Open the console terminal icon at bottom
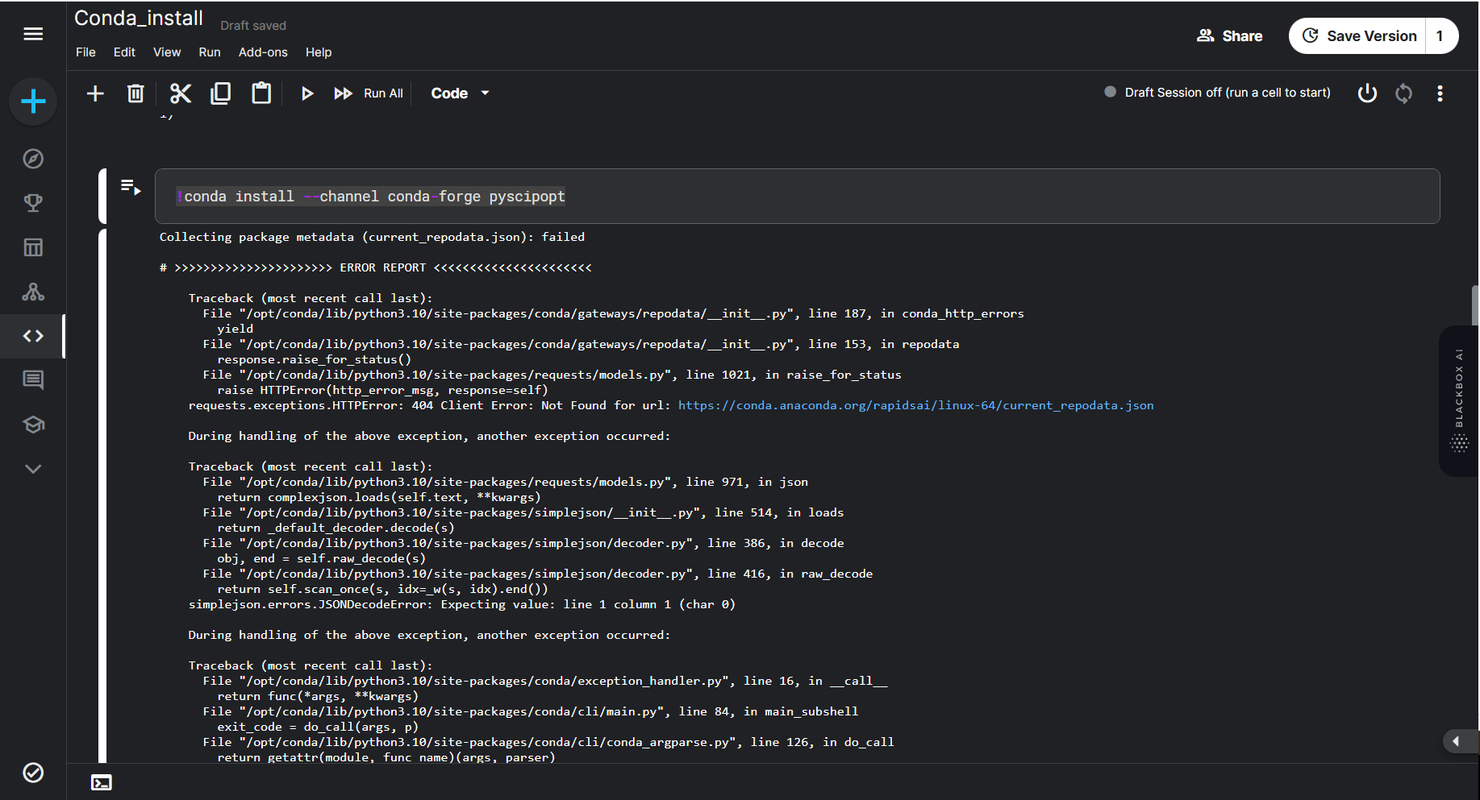The height and width of the screenshot is (800, 1480). [x=102, y=782]
